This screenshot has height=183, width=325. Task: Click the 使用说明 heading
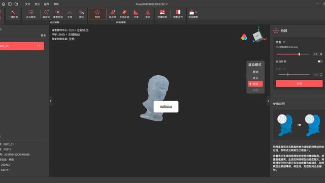(x=279, y=104)
